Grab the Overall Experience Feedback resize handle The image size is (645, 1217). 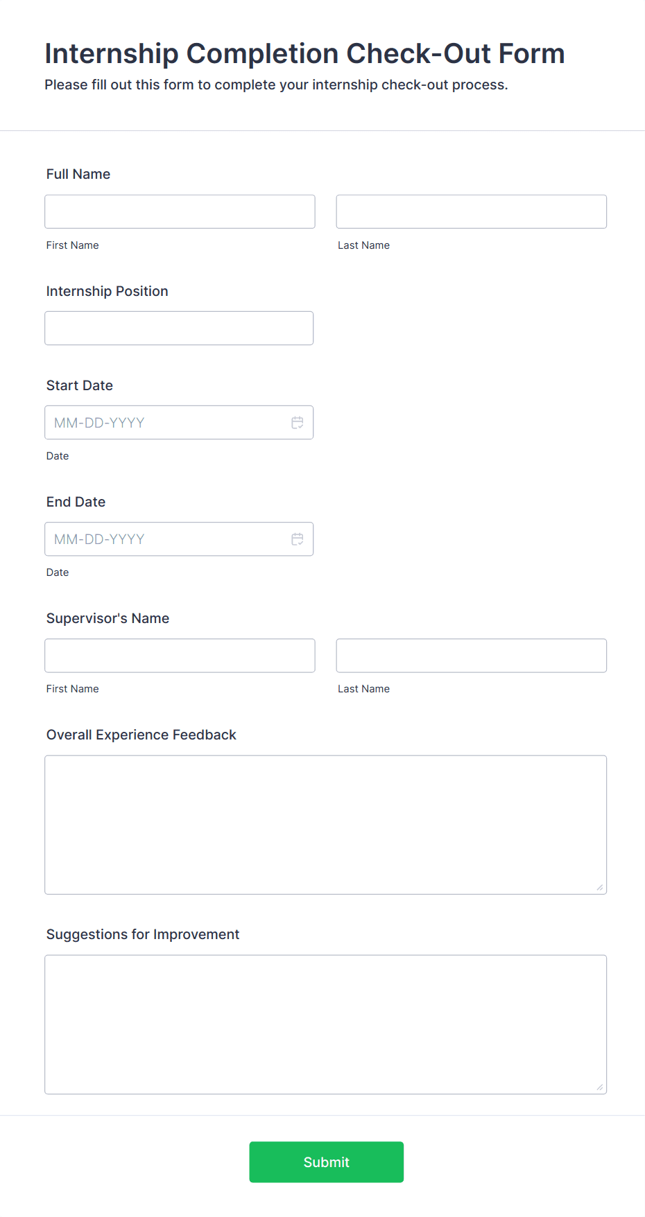[x=600, y=888]
